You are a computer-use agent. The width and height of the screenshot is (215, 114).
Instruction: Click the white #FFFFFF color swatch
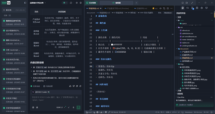tap(112, 45)
